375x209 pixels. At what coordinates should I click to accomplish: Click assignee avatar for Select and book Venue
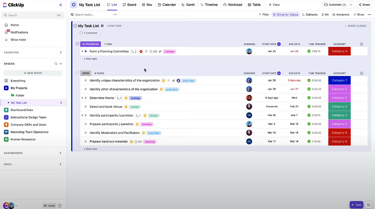(x=249, y=106)
